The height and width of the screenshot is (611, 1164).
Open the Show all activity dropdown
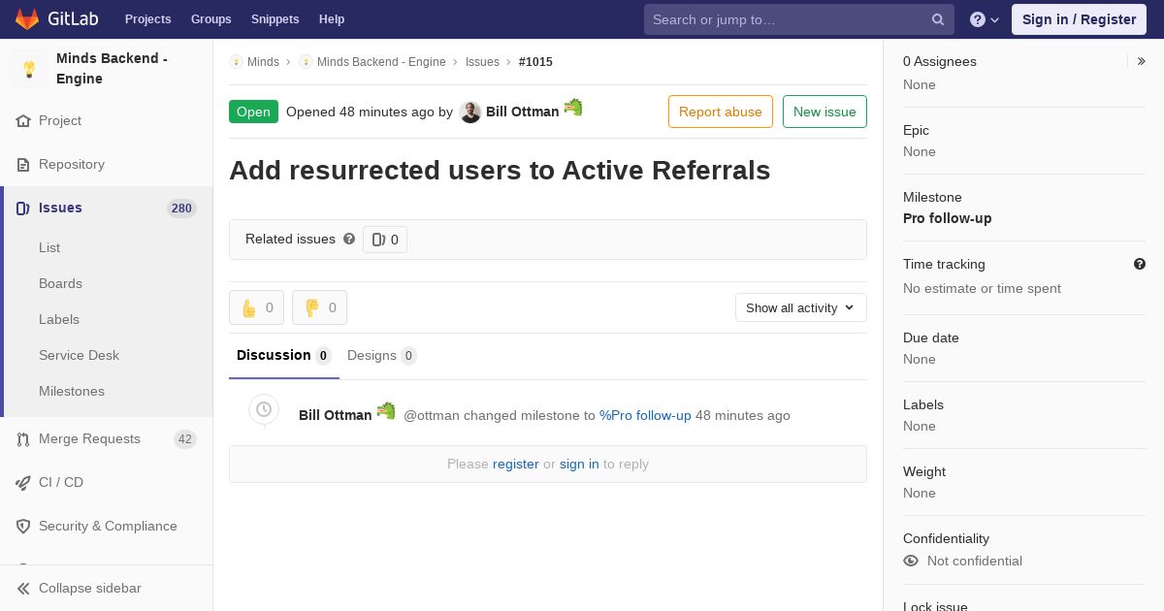click(x=801, y=307)
